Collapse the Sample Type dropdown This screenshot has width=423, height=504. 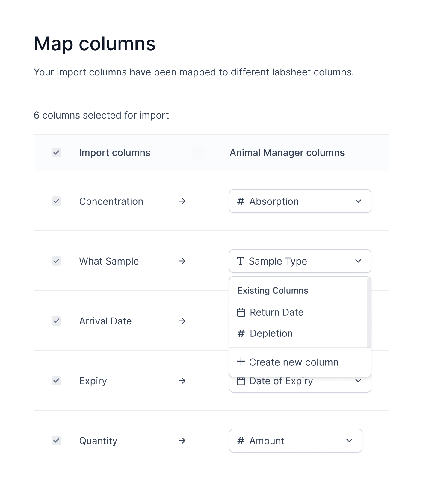coord(300,261)
